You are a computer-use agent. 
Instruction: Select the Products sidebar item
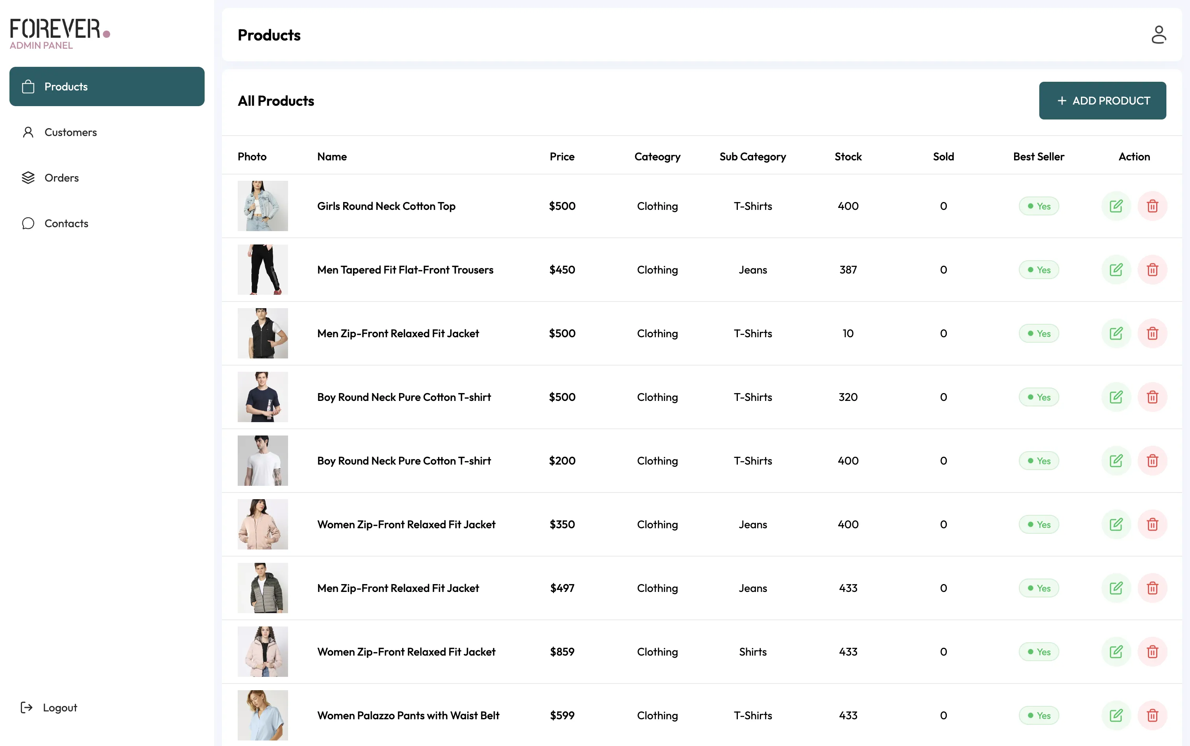click(107, 86)
